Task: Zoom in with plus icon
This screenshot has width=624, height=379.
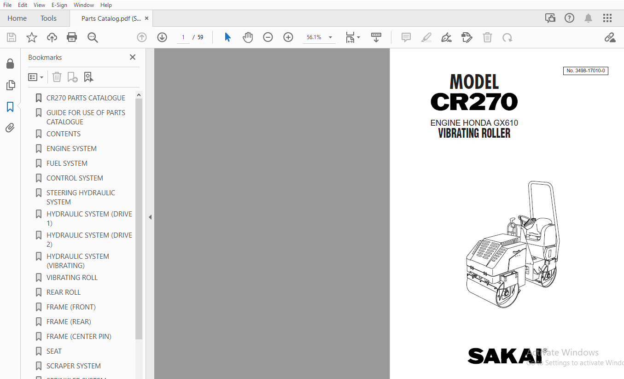Action: click(288, 37)
